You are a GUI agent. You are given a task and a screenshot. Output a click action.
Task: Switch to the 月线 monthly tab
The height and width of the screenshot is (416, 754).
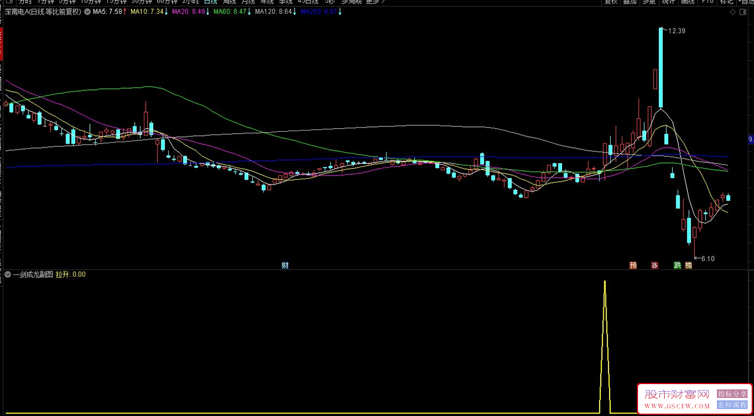pos(248,2)
